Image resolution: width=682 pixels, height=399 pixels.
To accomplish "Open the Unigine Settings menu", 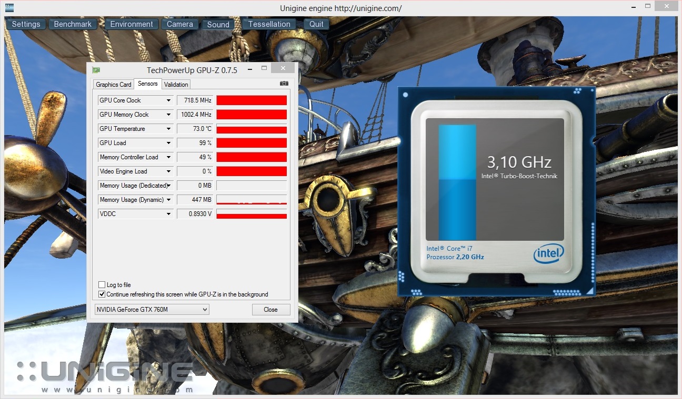I will pyautogui.click(x=26, y=24).
